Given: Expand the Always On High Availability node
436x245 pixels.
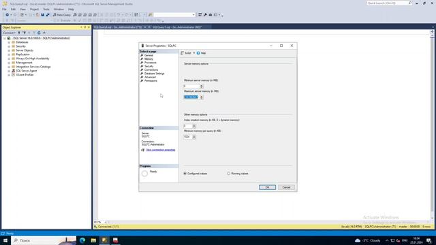Looking at the screenshot, I should (x=9, y=59).
